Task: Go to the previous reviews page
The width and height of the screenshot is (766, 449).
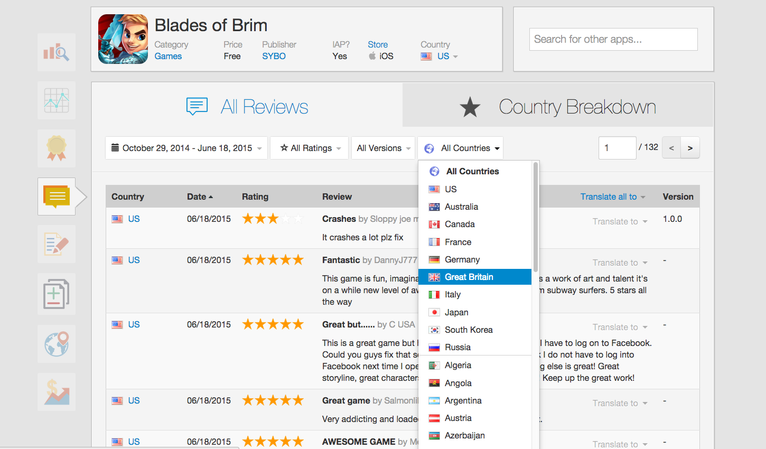Action: coord(671,148)
